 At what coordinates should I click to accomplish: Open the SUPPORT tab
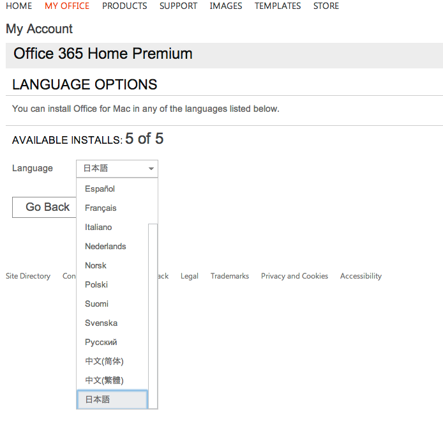(178, 6)
